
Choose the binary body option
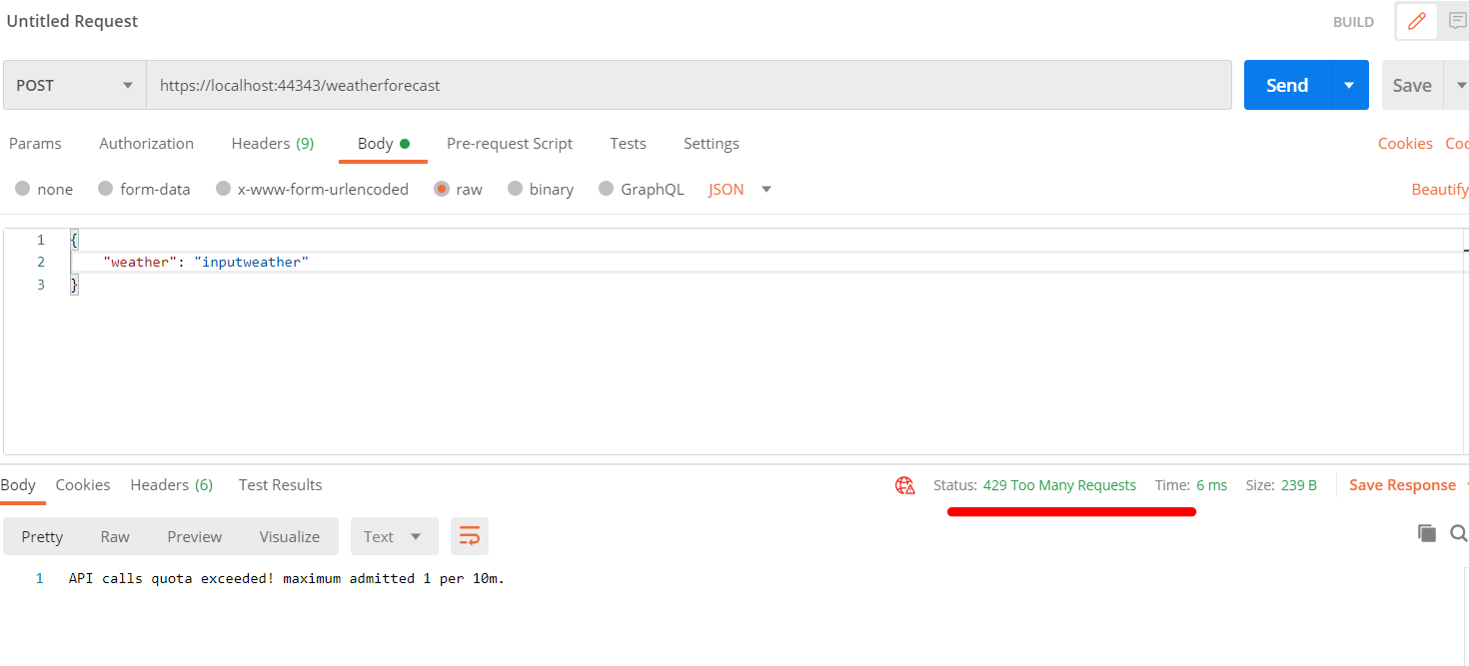(540, 189)
